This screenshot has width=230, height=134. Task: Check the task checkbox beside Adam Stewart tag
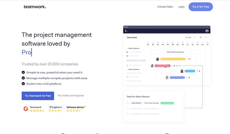tap(128, 103)
